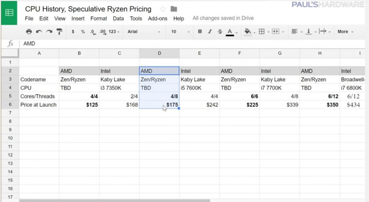Select row 7 via its header
369x202 pixels.
(x=10, y=113)
